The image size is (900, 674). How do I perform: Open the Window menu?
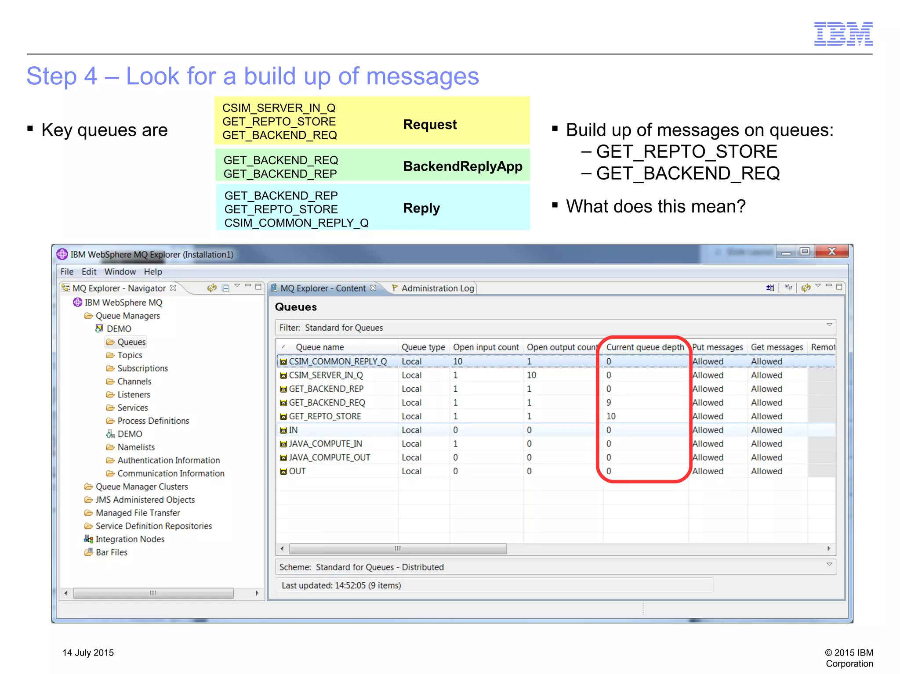coord(120,272)
